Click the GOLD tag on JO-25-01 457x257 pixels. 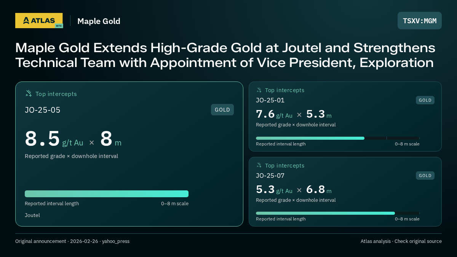[x=425, y=100]
